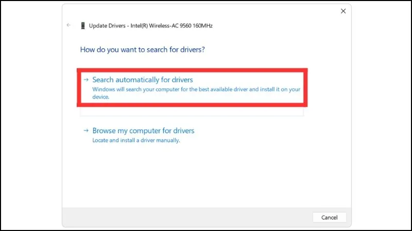Click the gray footer bar left of Cancel
Viewport: 412px width, 231px height.
pos(185,217)
